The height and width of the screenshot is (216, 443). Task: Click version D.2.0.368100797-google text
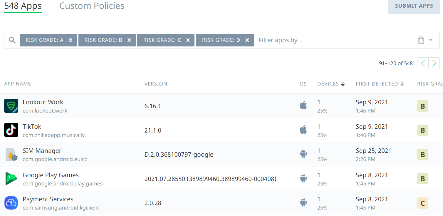tap(179, 155)
